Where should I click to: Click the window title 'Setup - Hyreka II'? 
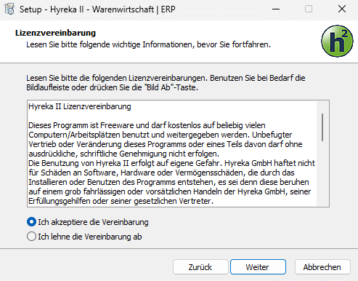pyautogui.click(x=51, y=9)
